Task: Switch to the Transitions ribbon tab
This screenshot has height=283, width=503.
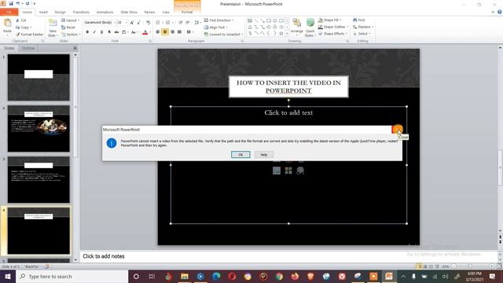Action: point(81,12)
